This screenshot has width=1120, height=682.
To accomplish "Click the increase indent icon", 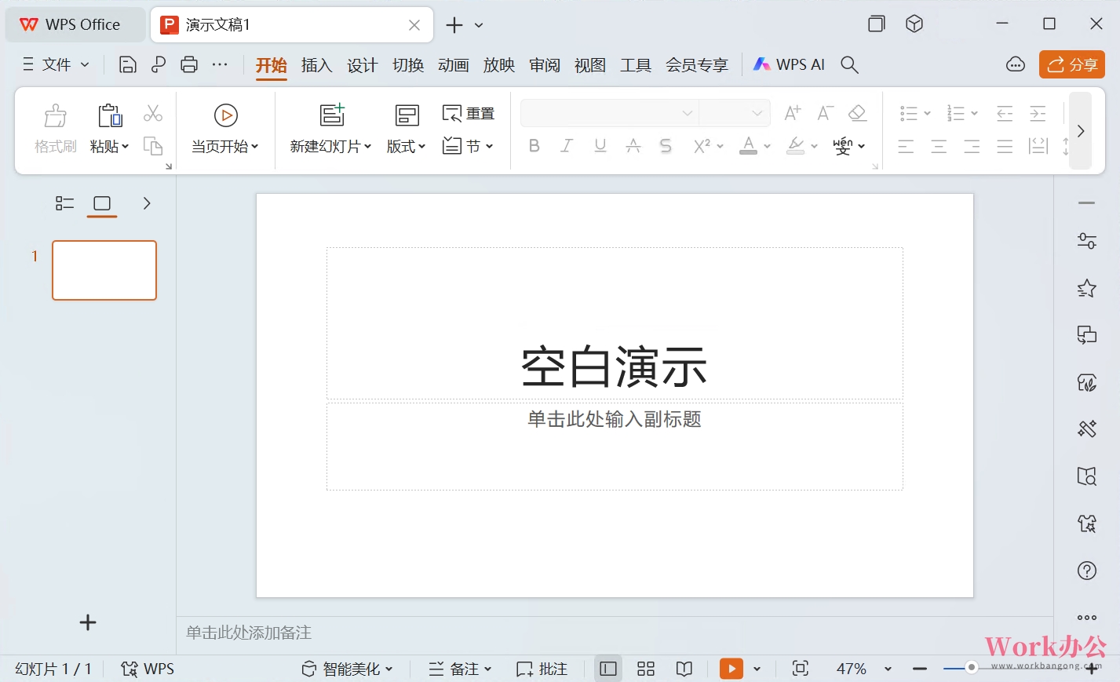I will click(x=1038, y=114).
